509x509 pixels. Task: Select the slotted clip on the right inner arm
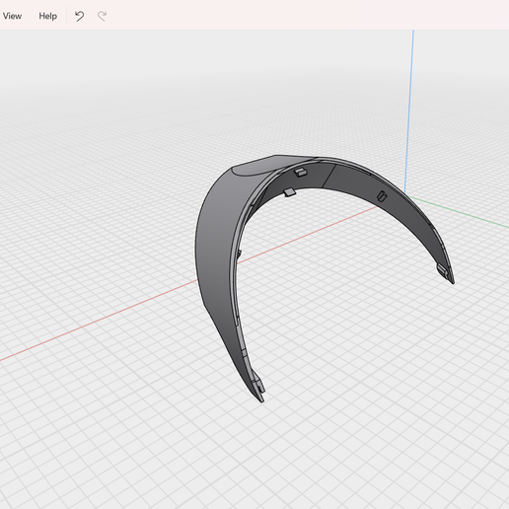(x=382, y=196)
